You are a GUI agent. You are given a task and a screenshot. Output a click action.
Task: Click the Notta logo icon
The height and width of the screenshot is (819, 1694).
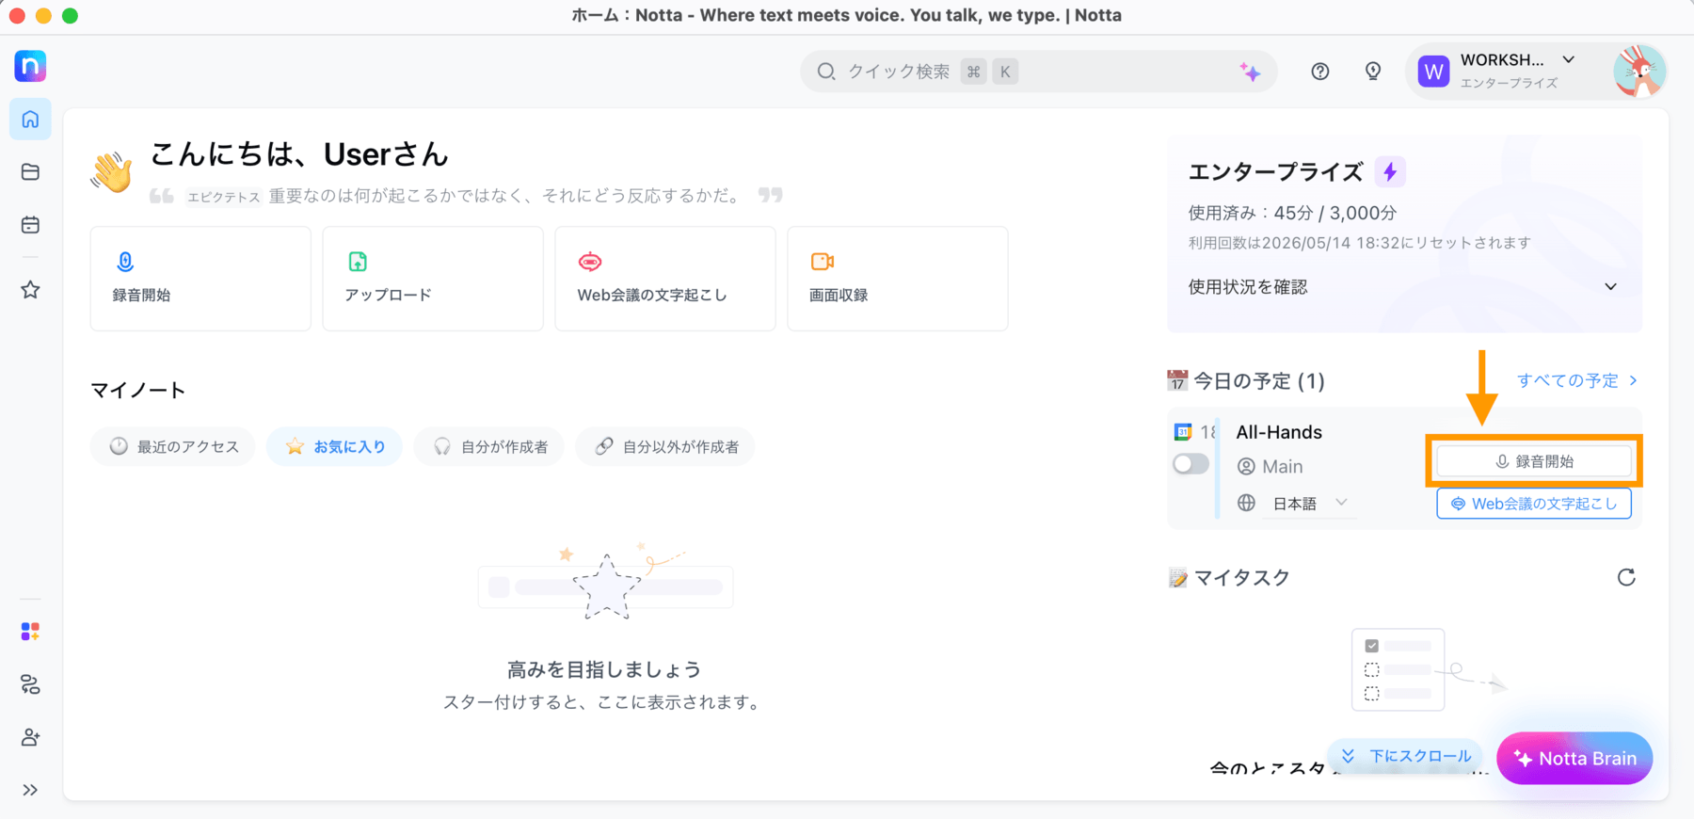click(30, 66)
